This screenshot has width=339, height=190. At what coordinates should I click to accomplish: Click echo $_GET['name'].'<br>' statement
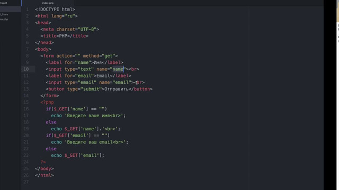86,129
